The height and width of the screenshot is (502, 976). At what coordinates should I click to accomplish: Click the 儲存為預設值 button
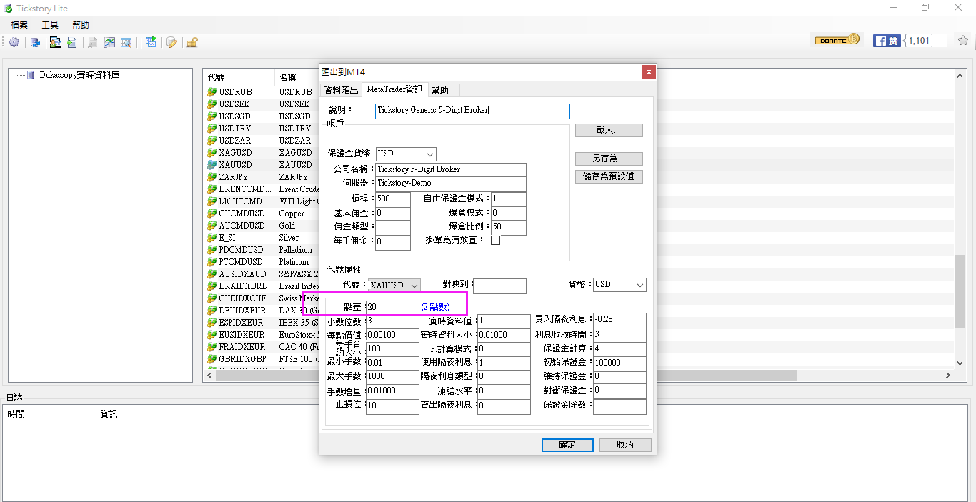pos(609,176)
